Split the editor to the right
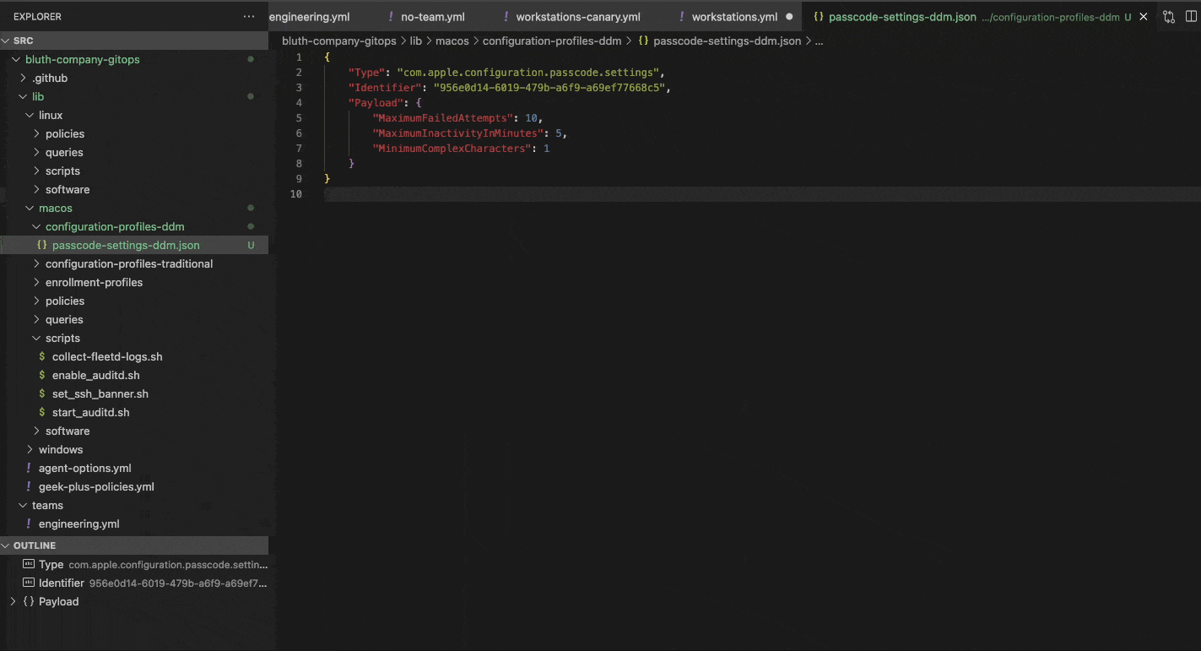The width and height of the screenshot is (1201, 651). coord(1191,16)
